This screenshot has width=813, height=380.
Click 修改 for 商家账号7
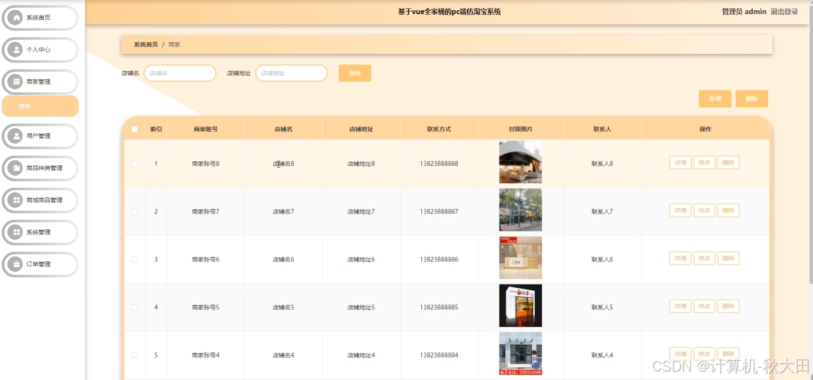click(704, 210)
